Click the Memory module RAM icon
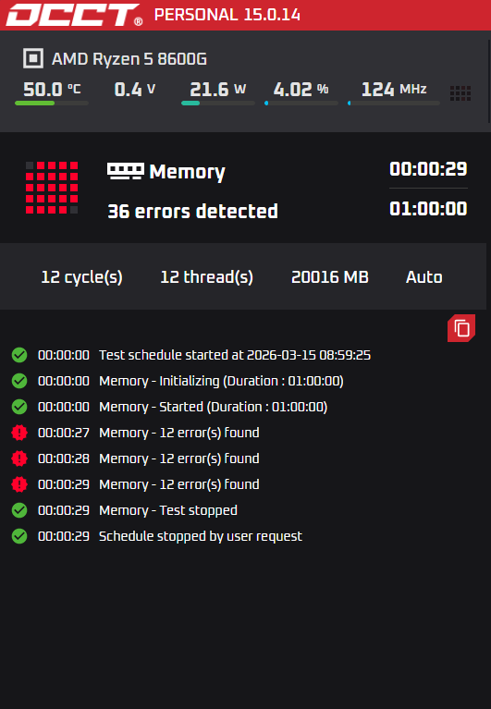 [x=125, y=171]
